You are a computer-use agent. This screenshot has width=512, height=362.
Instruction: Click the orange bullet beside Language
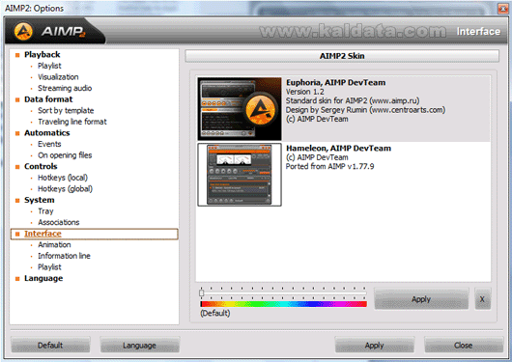pos(17,279)
